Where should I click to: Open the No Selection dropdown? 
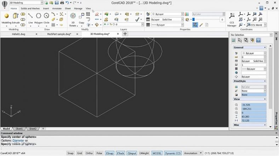271,35
